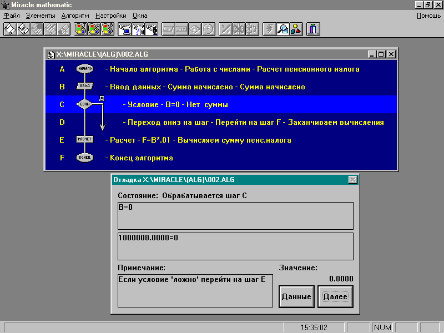
Task: Open the Помощь menu
Action: pyautogui.click(x=428, y=16)
